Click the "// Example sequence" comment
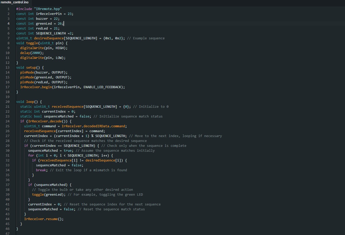Image resolution: width=345 pixels, height=235 pixels. (x=146, y=38)
